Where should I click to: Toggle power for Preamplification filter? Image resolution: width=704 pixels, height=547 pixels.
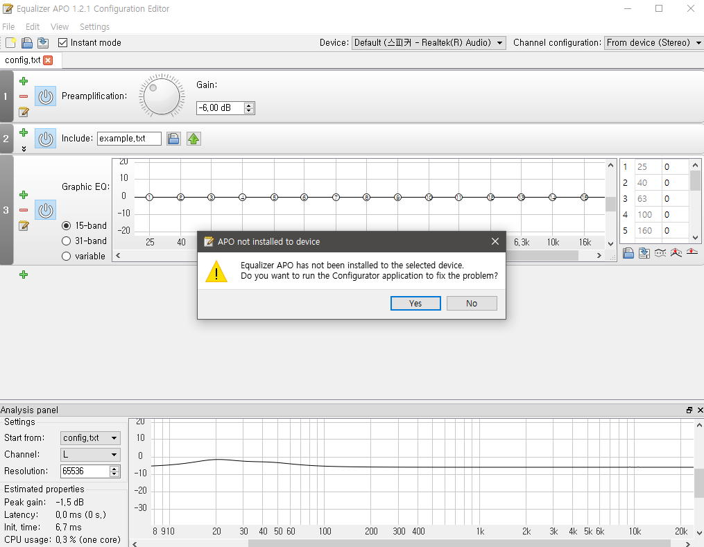45,96
